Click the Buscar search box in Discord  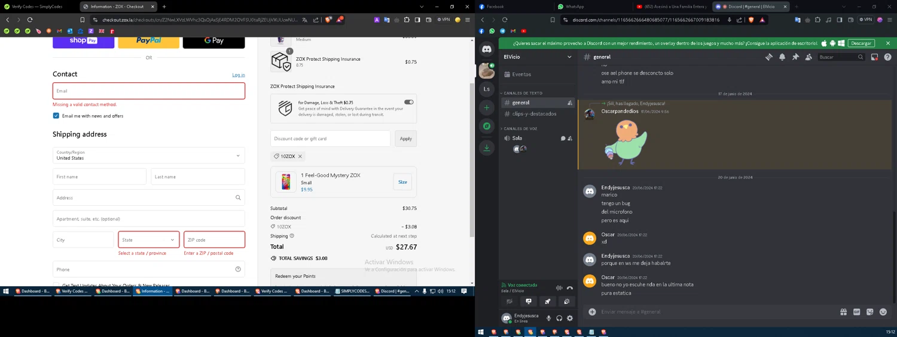pyautogui.click(x=841, y=57)
